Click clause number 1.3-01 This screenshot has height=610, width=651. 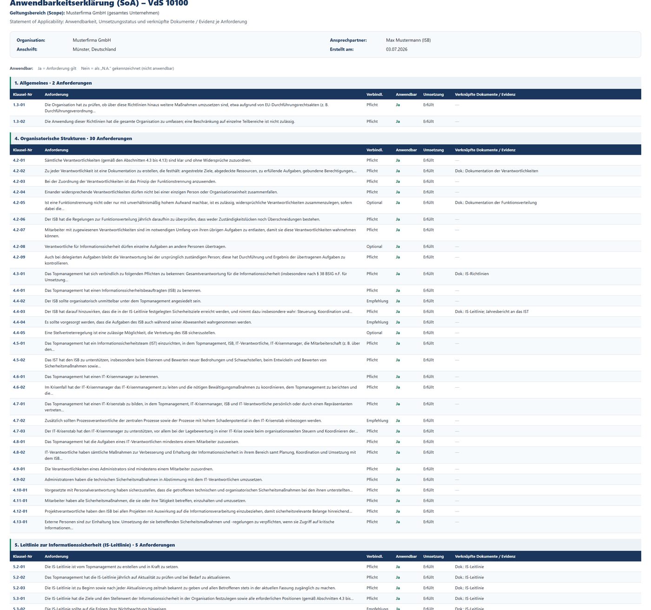(19, 105)
